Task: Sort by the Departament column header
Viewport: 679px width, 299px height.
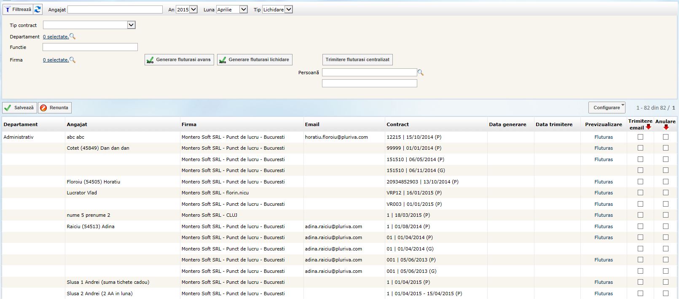Action: (21, 124)
